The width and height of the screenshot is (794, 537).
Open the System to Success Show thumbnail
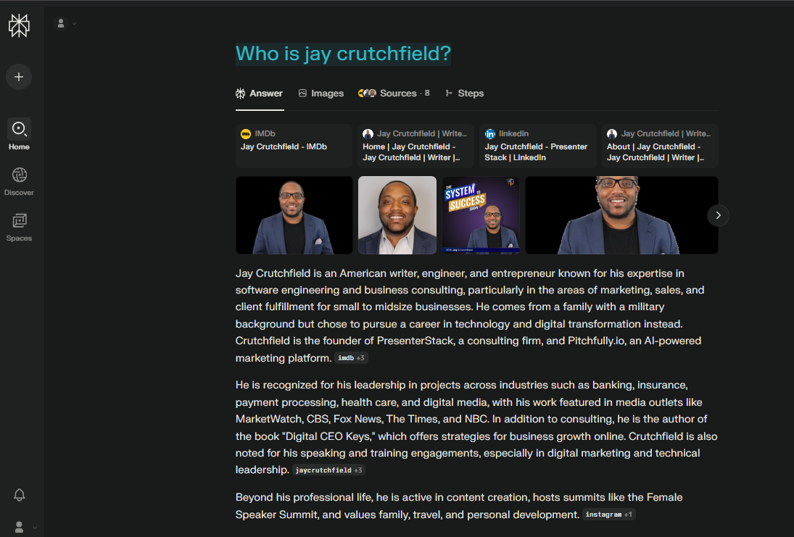(481, 215)
